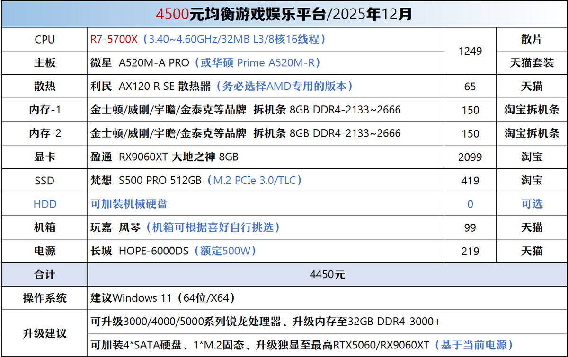Click the title "4500元均衡游戏娱乐平台/2025年12月"
568x357 pixels.
pos(284,14)
